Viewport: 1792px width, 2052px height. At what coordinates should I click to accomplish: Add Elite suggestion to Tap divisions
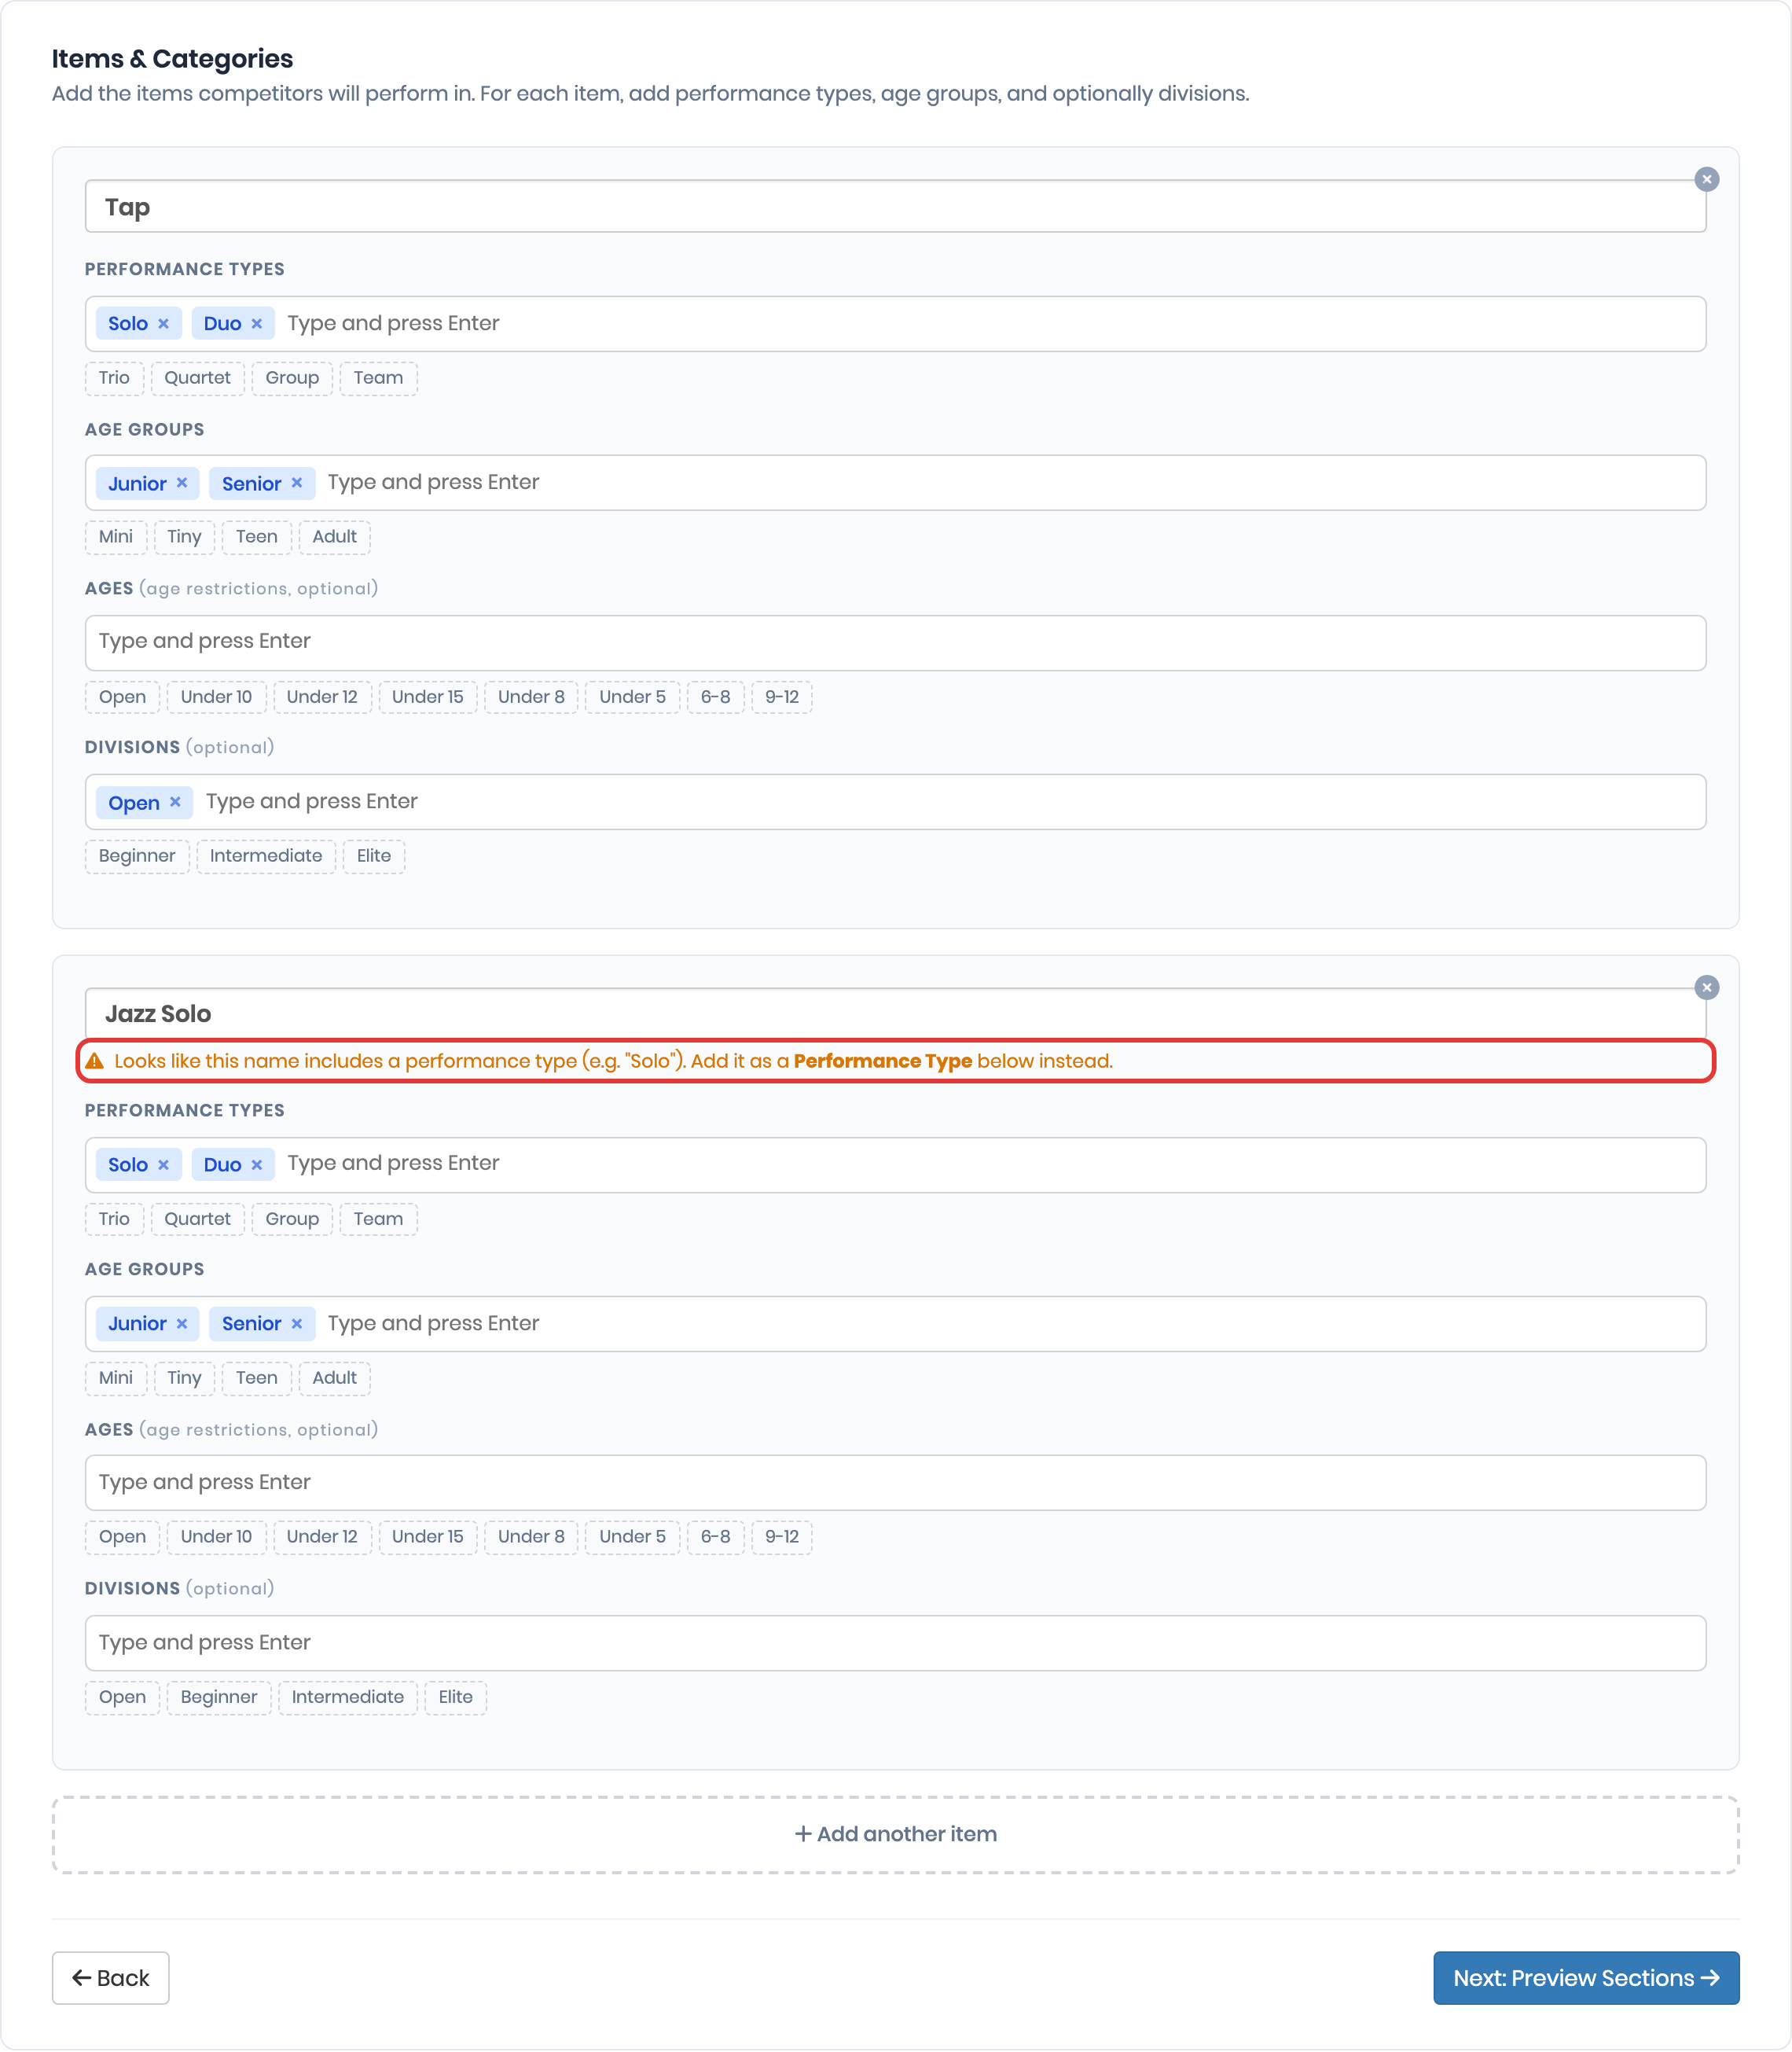(x=374, y=856)
